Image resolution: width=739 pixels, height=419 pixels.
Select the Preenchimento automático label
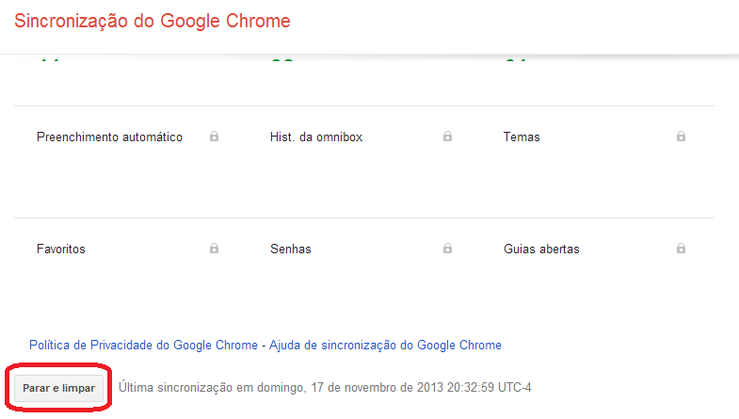click(x=109, y=137)
